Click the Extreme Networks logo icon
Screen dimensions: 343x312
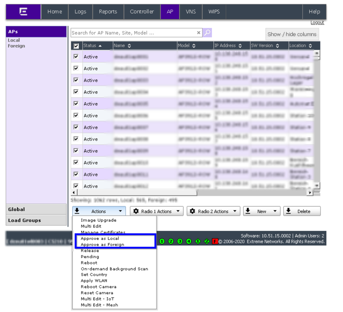point(23,12)
